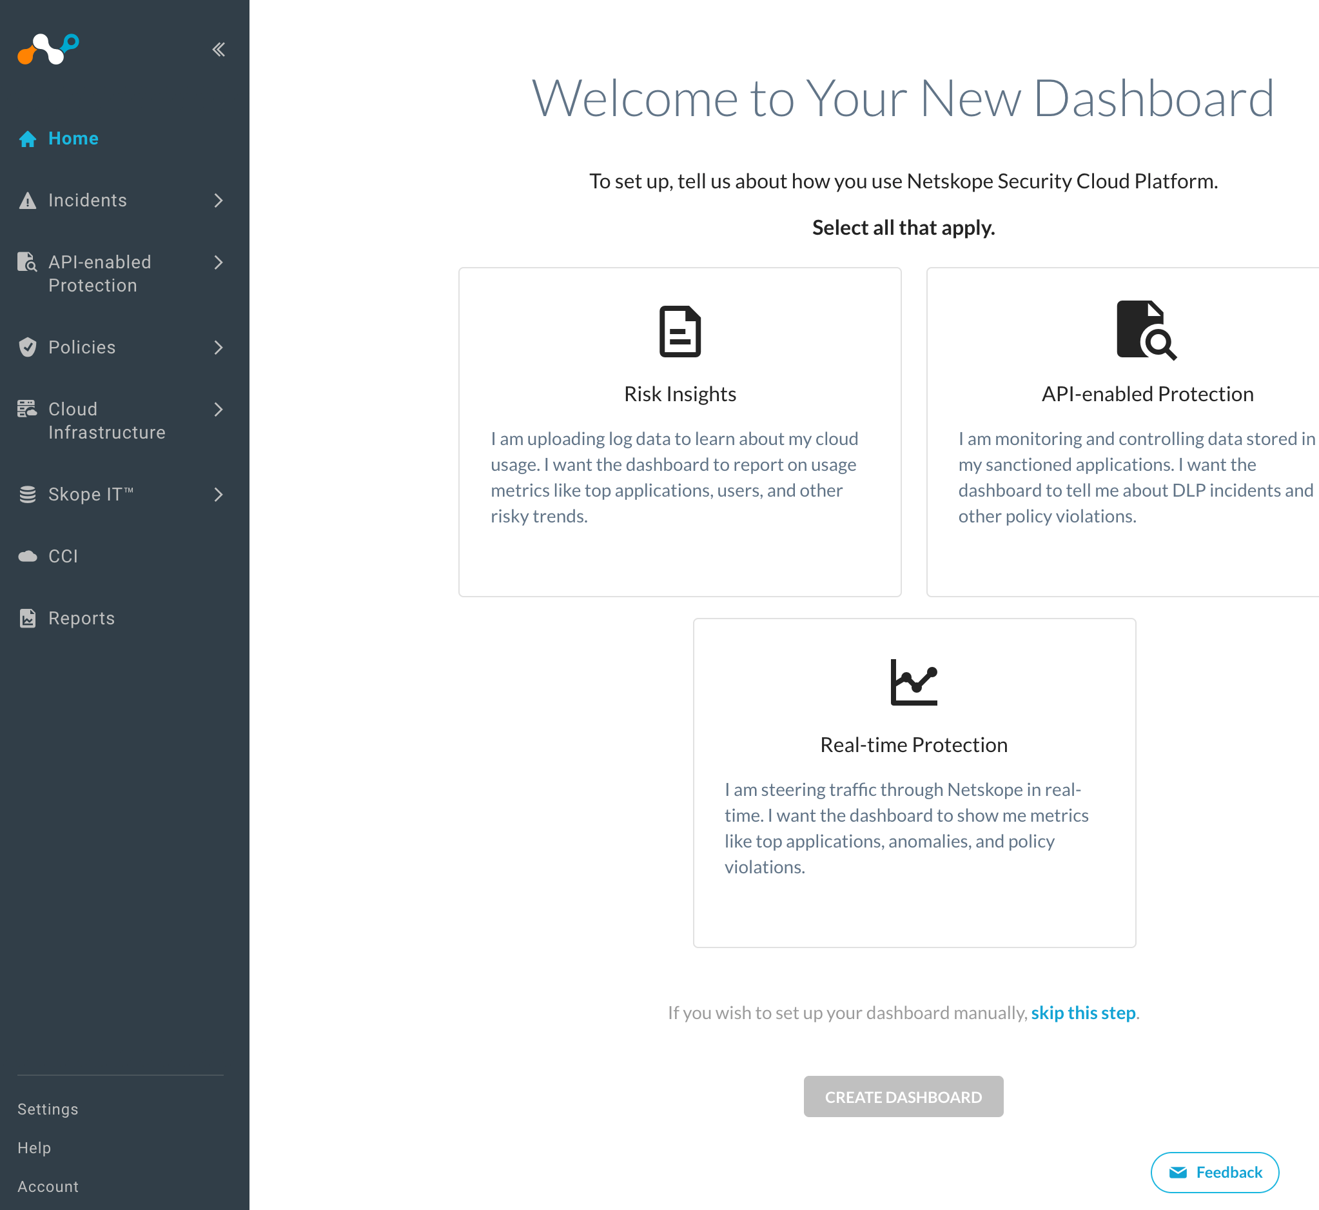Click the Home house icon
Image resolution: width=1319 pixels, height=1210 pixels.
(28, 139)
